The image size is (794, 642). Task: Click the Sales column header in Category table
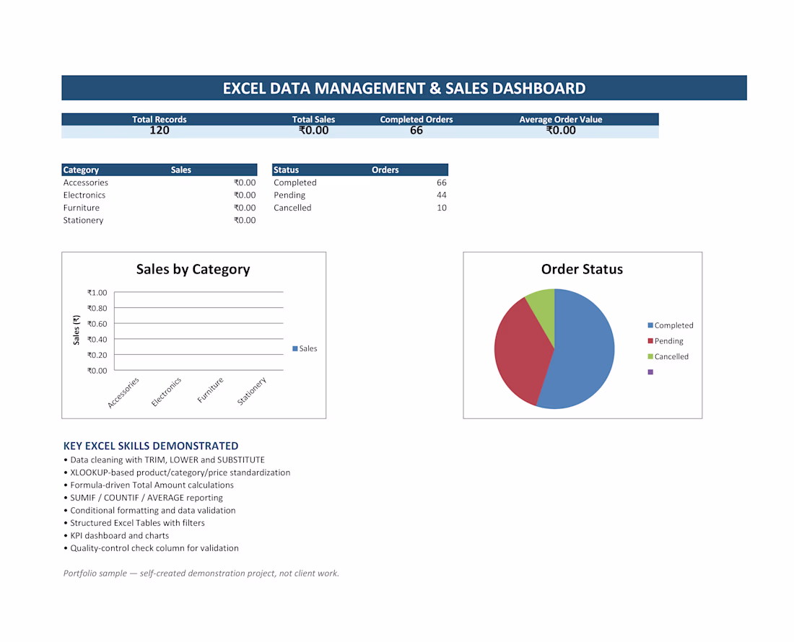[x=180, y=170]
